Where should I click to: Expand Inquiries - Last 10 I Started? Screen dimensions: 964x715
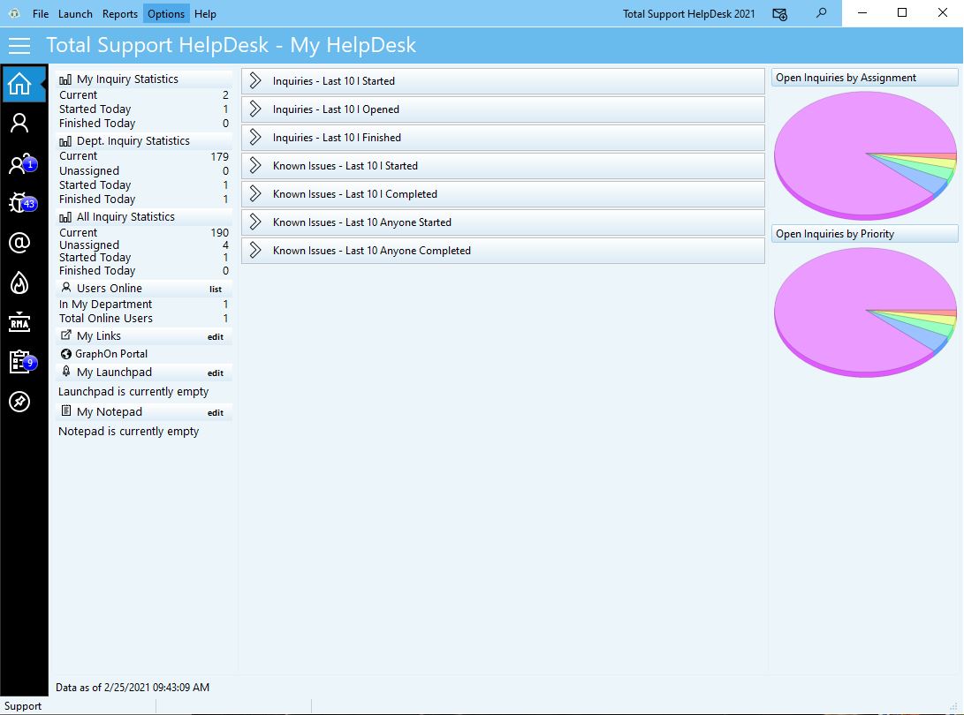pyautogui.click(x=503, y=81)
